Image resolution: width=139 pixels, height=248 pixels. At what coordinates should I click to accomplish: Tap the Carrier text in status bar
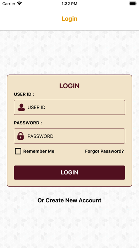tap(9, 4)
